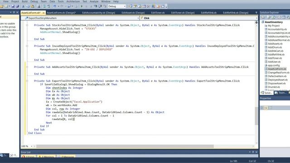Open the Debug menu
This screenshot has height=163, width=290.
coord(34,1)
